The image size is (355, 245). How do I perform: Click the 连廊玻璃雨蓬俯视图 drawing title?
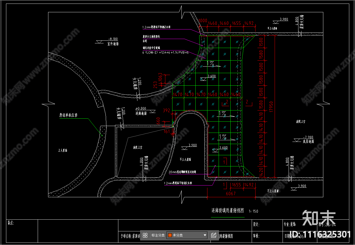click(227, 211)
